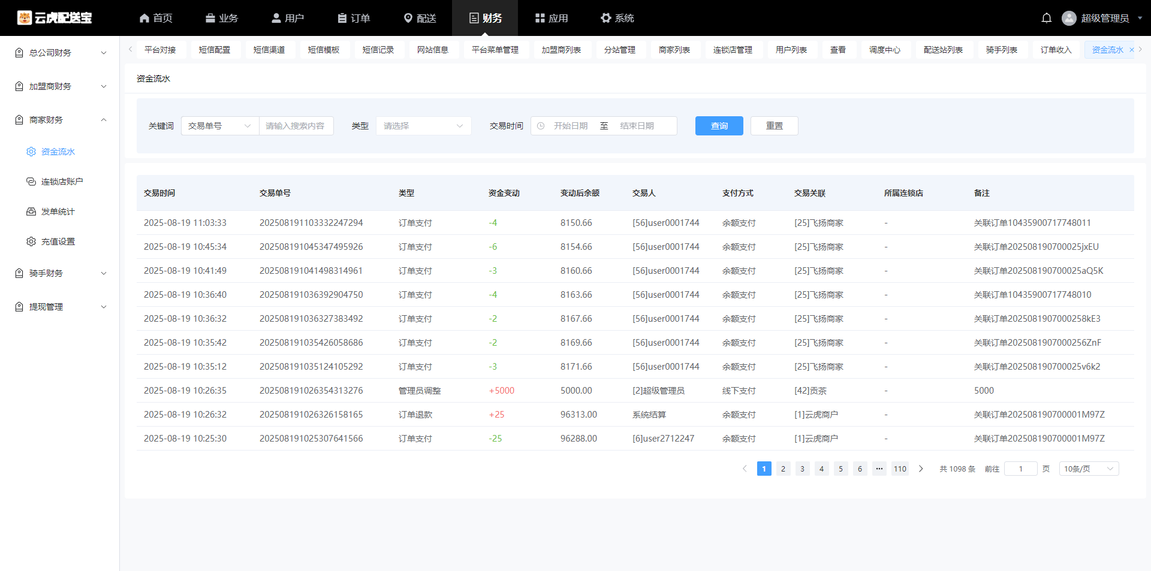Switch to the 调度中心 tab

click(885, 50)
